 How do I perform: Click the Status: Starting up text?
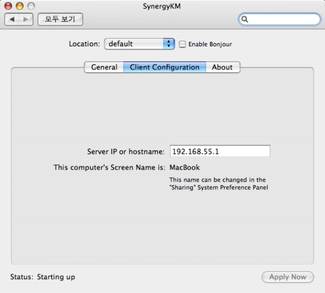(x=42, y=277)
